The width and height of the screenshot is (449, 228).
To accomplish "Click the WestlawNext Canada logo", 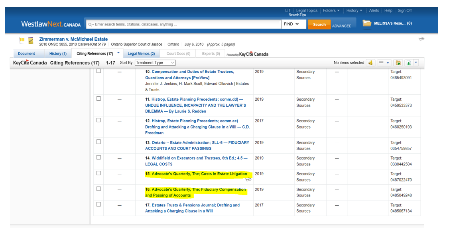I will (51, 24).
